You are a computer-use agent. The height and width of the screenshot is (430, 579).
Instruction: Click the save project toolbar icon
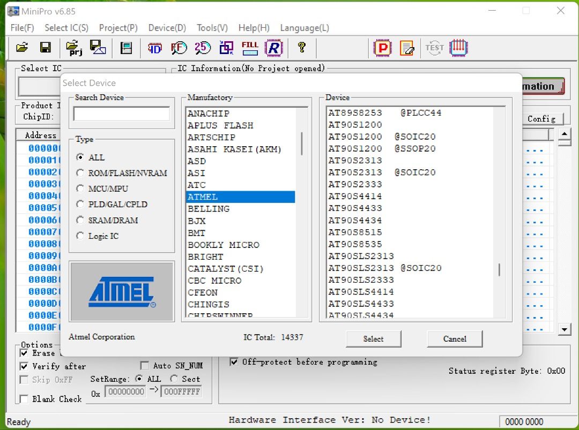coord(98,48)
